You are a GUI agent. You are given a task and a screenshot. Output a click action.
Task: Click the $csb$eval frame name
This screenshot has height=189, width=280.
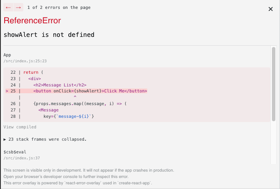tap(15, 152)
